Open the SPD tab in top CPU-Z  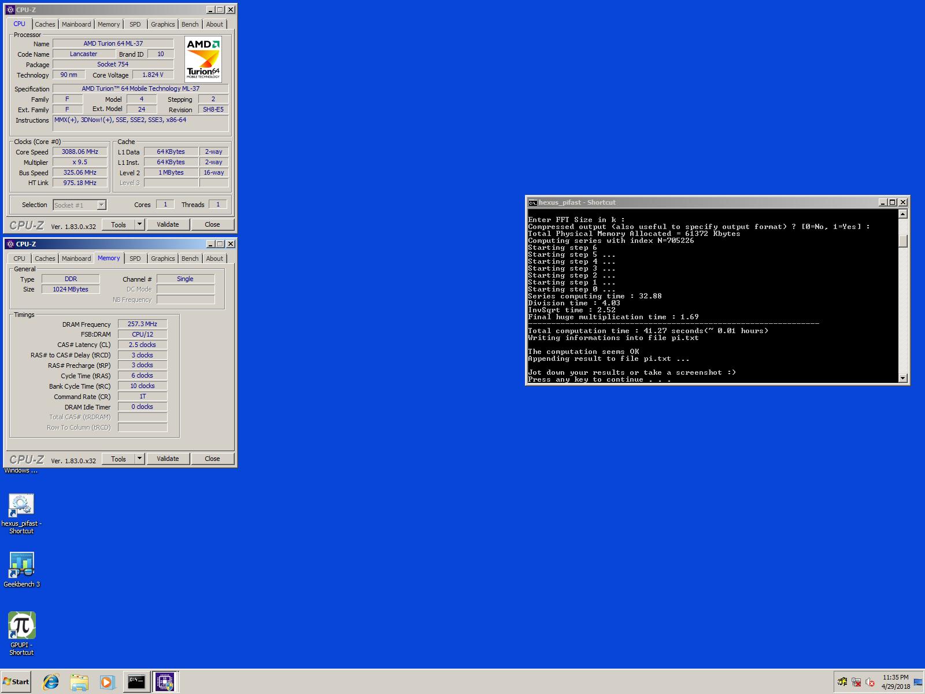pos(135,24)
